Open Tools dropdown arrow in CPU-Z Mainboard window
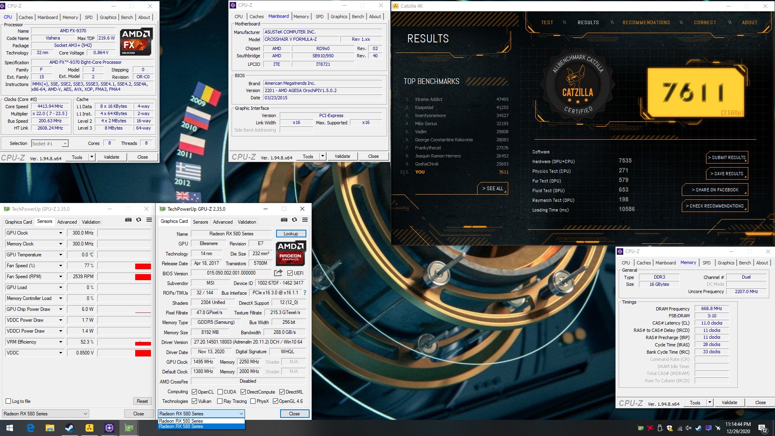The width and height of the screenshot is (775, 436). coord(323,157)
